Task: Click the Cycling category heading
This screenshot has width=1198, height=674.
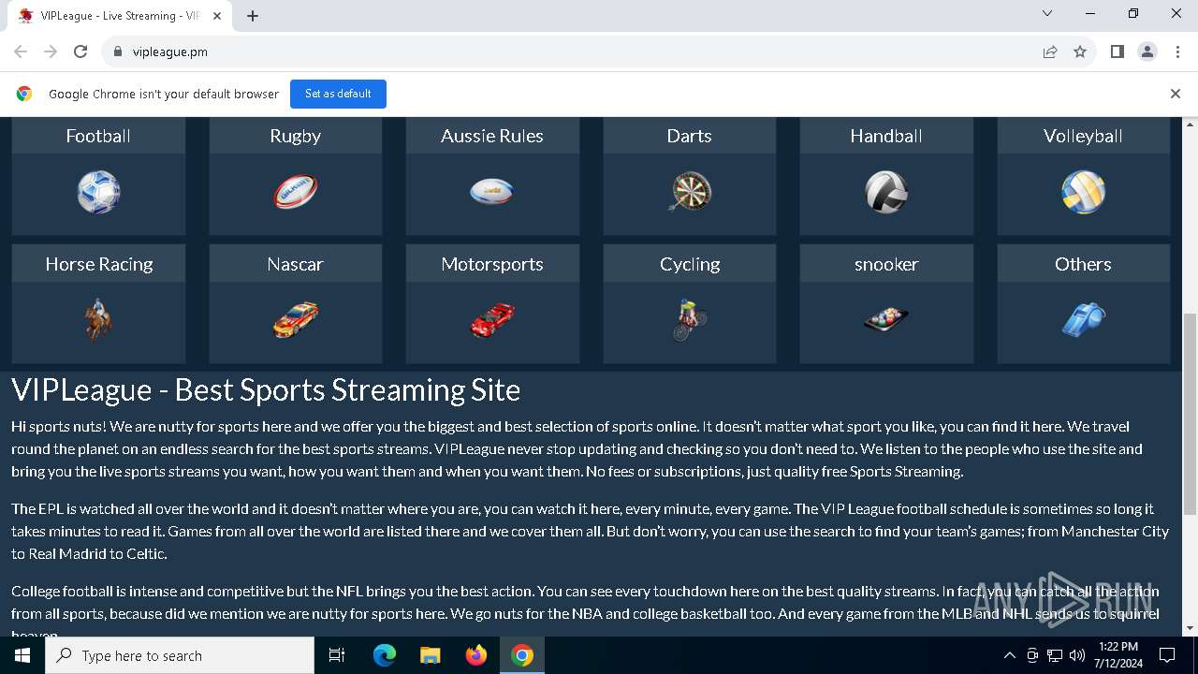Action: point(690,264)
